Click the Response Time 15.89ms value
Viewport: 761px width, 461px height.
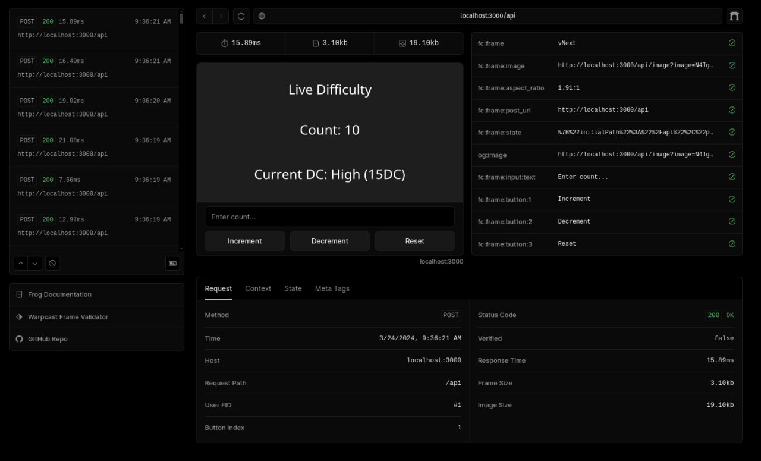coord(720,360)
